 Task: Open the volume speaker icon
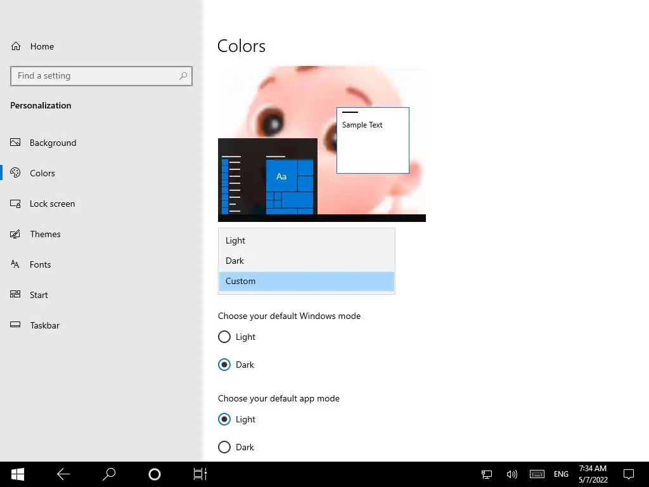[x=511, y=474]
